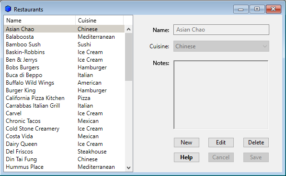Image resolution: width=286 pixels, height=176 pixels.
Task: Click Mediterranean cuisine beside Balaboosta
Action: click(x=96, y=37)
